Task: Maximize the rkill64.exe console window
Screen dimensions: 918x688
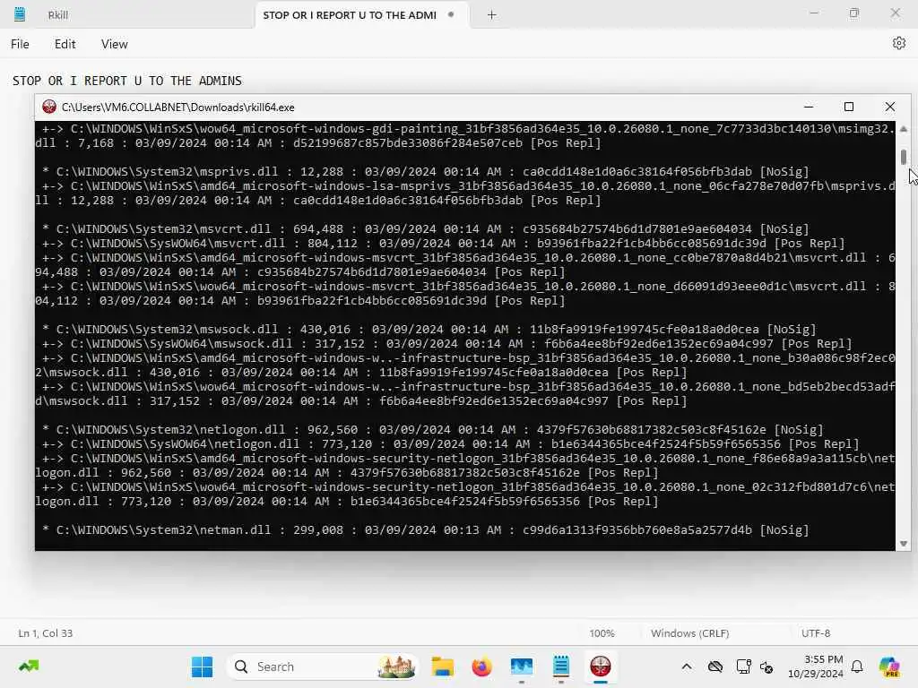Action: 849,107
